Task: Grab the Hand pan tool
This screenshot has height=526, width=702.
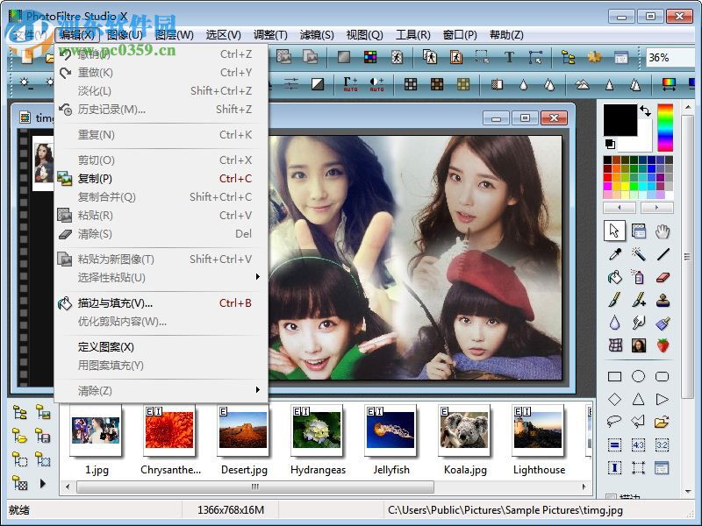Action: [662, 231]
